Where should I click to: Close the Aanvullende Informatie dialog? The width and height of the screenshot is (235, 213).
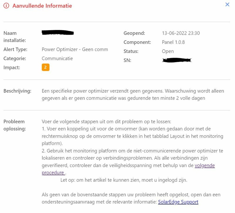(227, 4)
